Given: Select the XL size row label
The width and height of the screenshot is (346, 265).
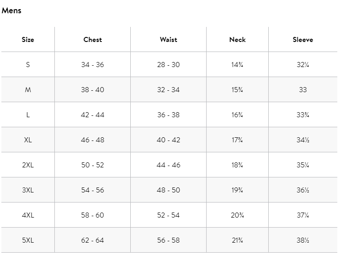Looking at the screenshot, I should 28,140.
